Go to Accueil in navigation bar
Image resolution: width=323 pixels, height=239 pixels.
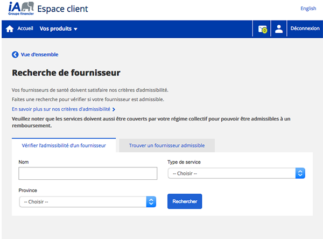25,29
